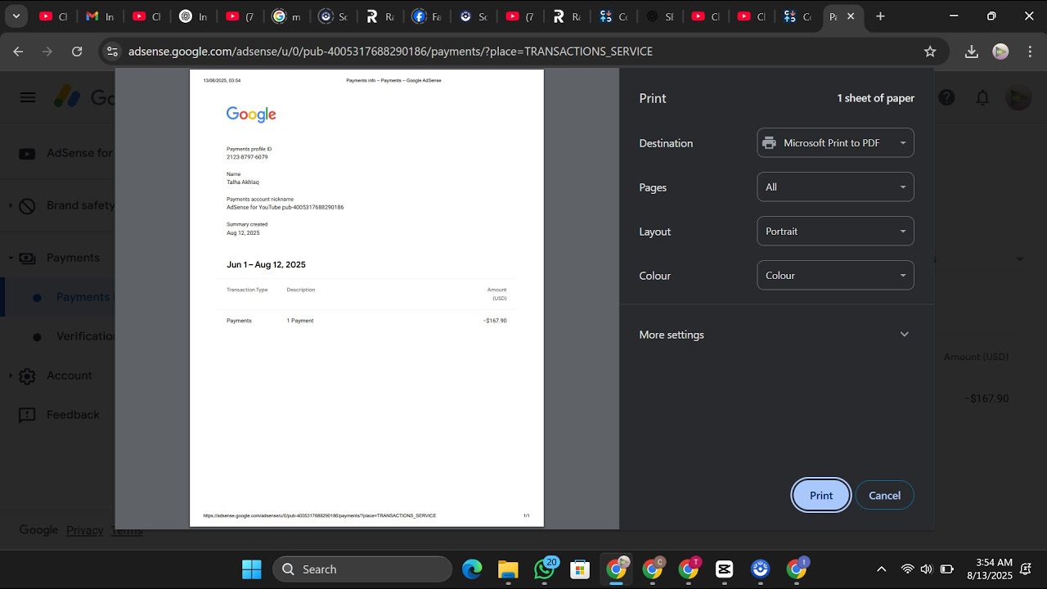This screenshot has width=1047, height=589.
Task: Open the Privacy link in footer
Action: pos(85,530)
